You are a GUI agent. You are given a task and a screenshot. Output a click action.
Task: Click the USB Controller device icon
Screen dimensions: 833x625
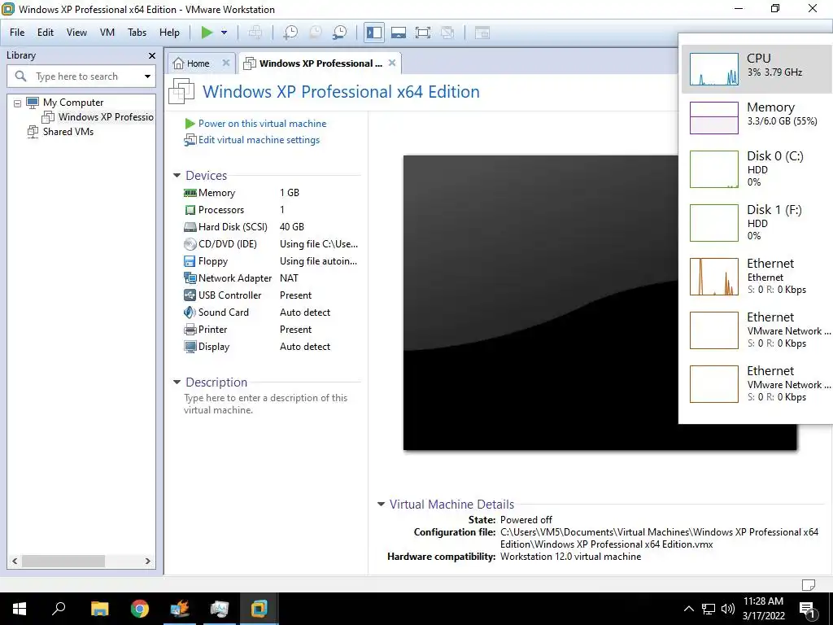point(190,295)
